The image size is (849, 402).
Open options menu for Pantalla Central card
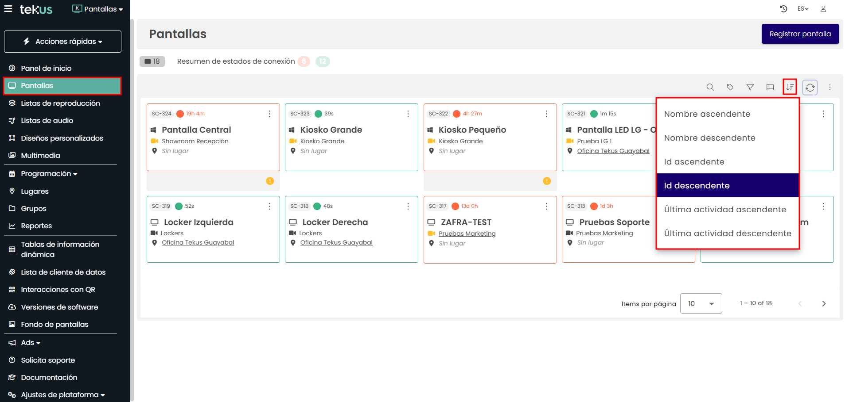[269, 114]
